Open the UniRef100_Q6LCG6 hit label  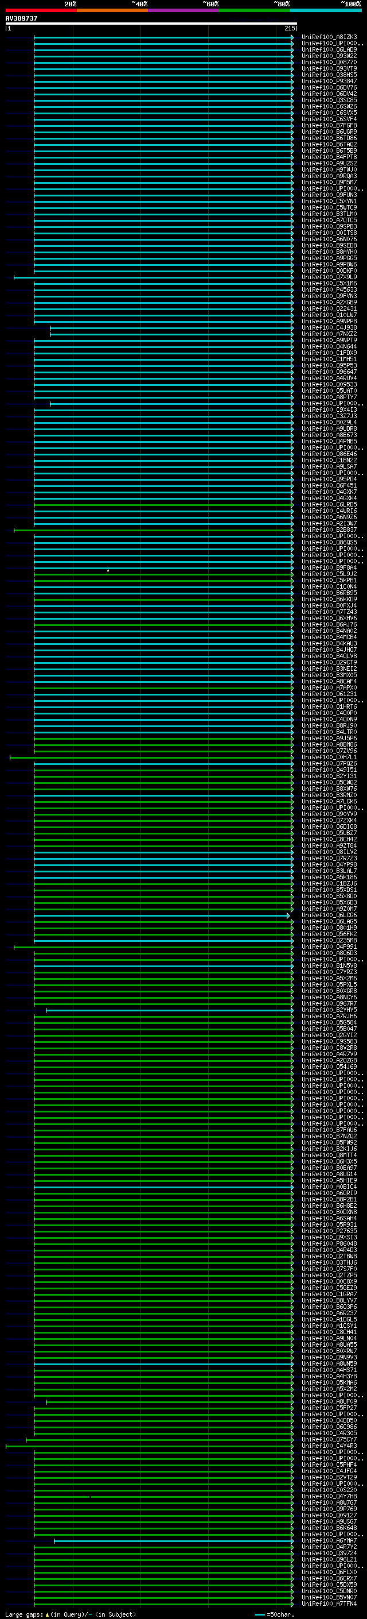(329, 915)
